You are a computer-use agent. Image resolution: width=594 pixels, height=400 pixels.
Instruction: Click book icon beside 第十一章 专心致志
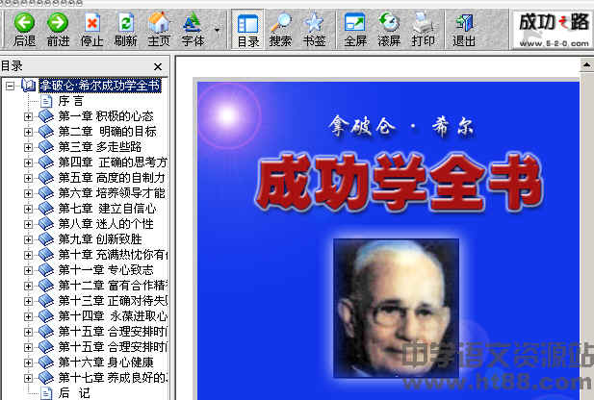pyautogui.click(x=46, y=270)
